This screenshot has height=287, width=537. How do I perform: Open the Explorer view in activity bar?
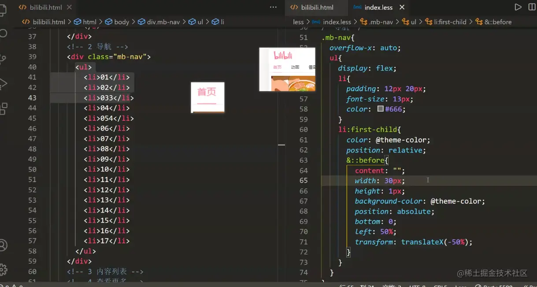point(3,11)
